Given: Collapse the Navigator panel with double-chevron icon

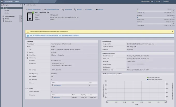Looking at the screenshot, I should coord(20,5).
